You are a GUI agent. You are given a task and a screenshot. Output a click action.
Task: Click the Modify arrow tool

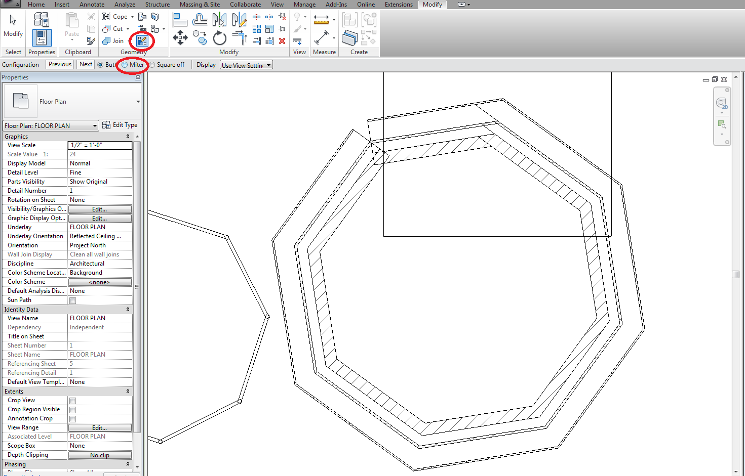[13, 20]
